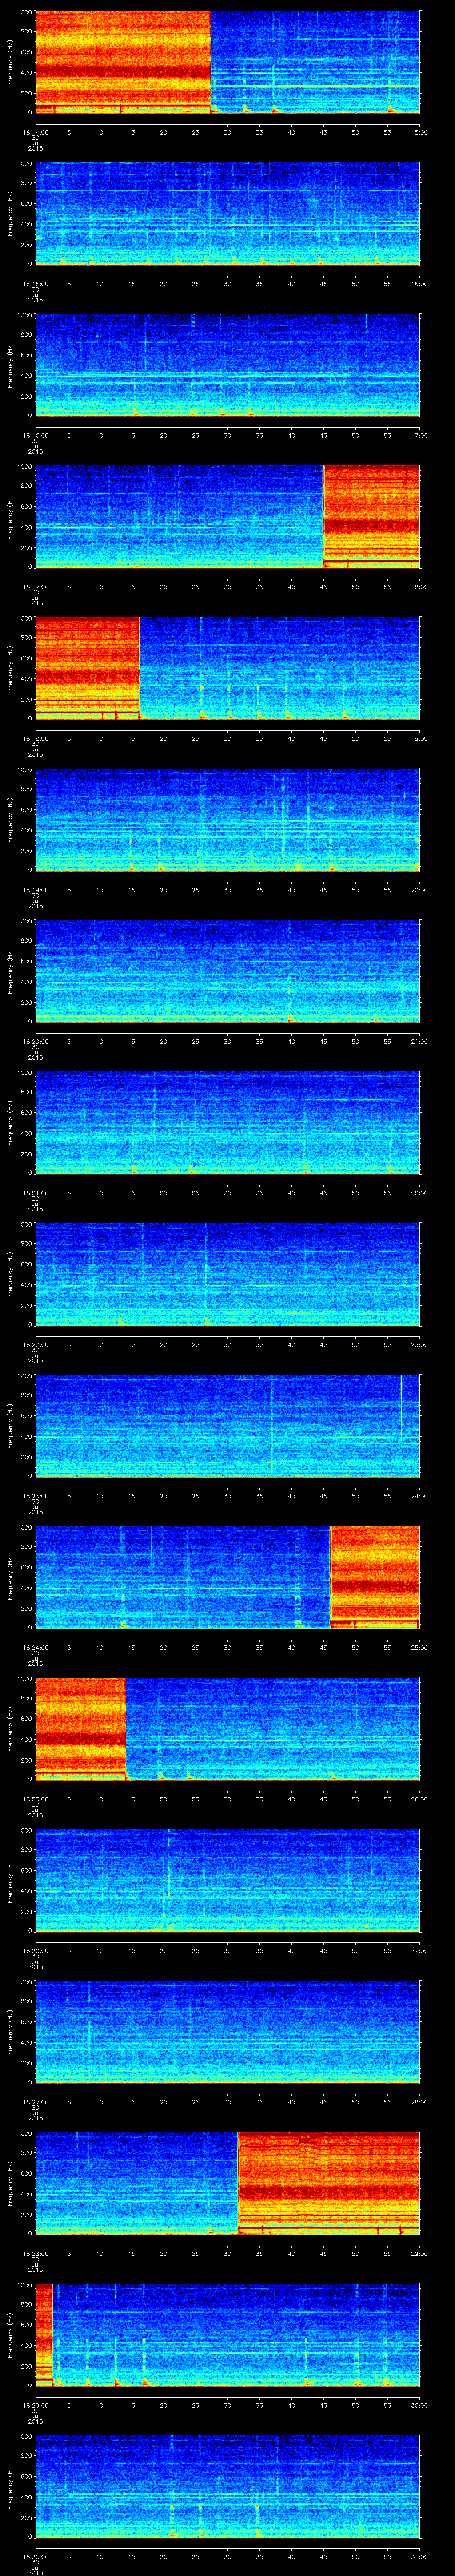The image size is (455, 2576).
Task: Click the spectrogram panel starting at 18:22:00
Action: (228, 1274)
